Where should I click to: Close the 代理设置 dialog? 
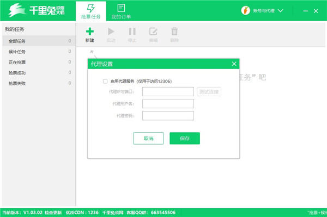pos(234,64)
